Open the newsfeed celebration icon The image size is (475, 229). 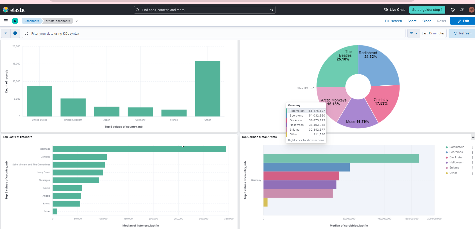(462, 10)
